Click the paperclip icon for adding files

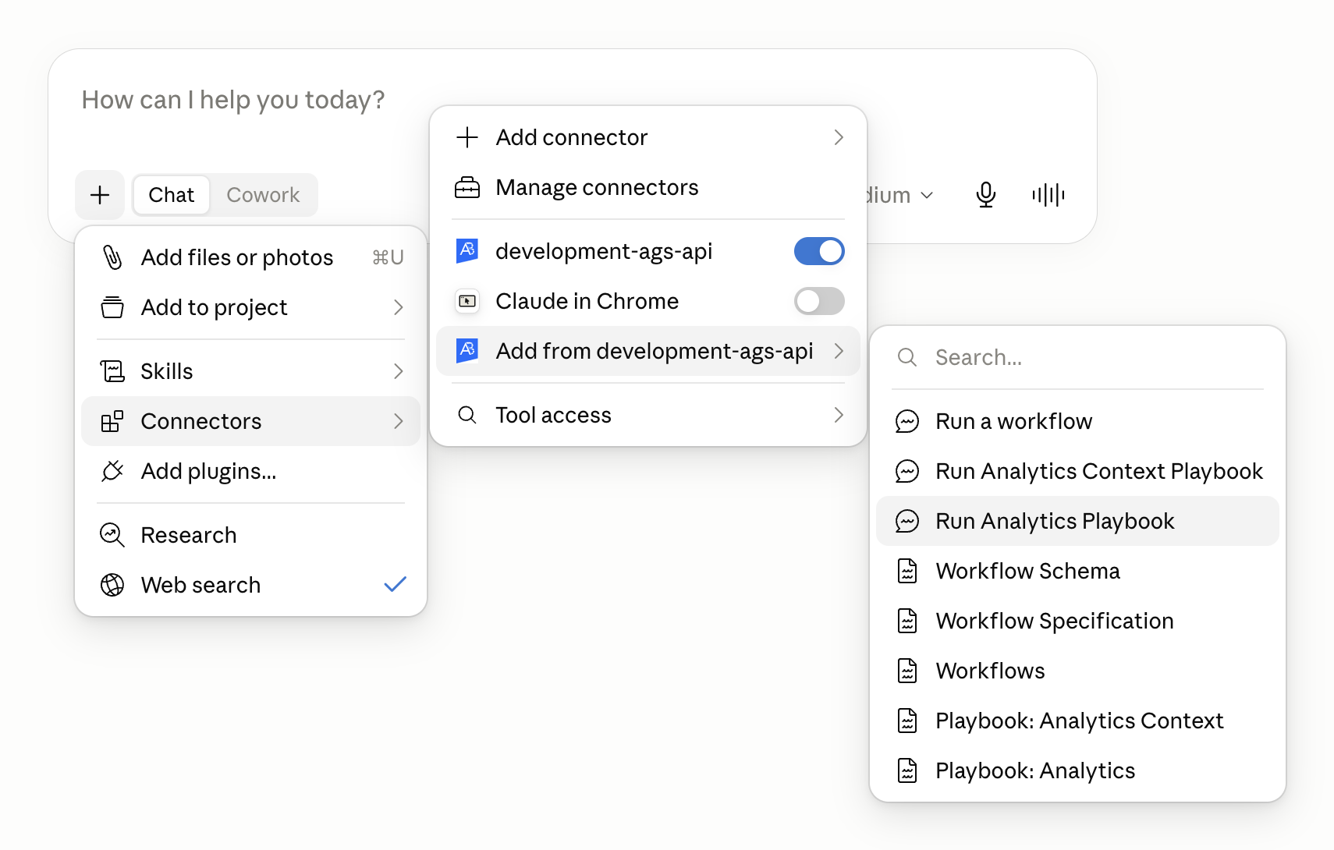coord(112,257)
